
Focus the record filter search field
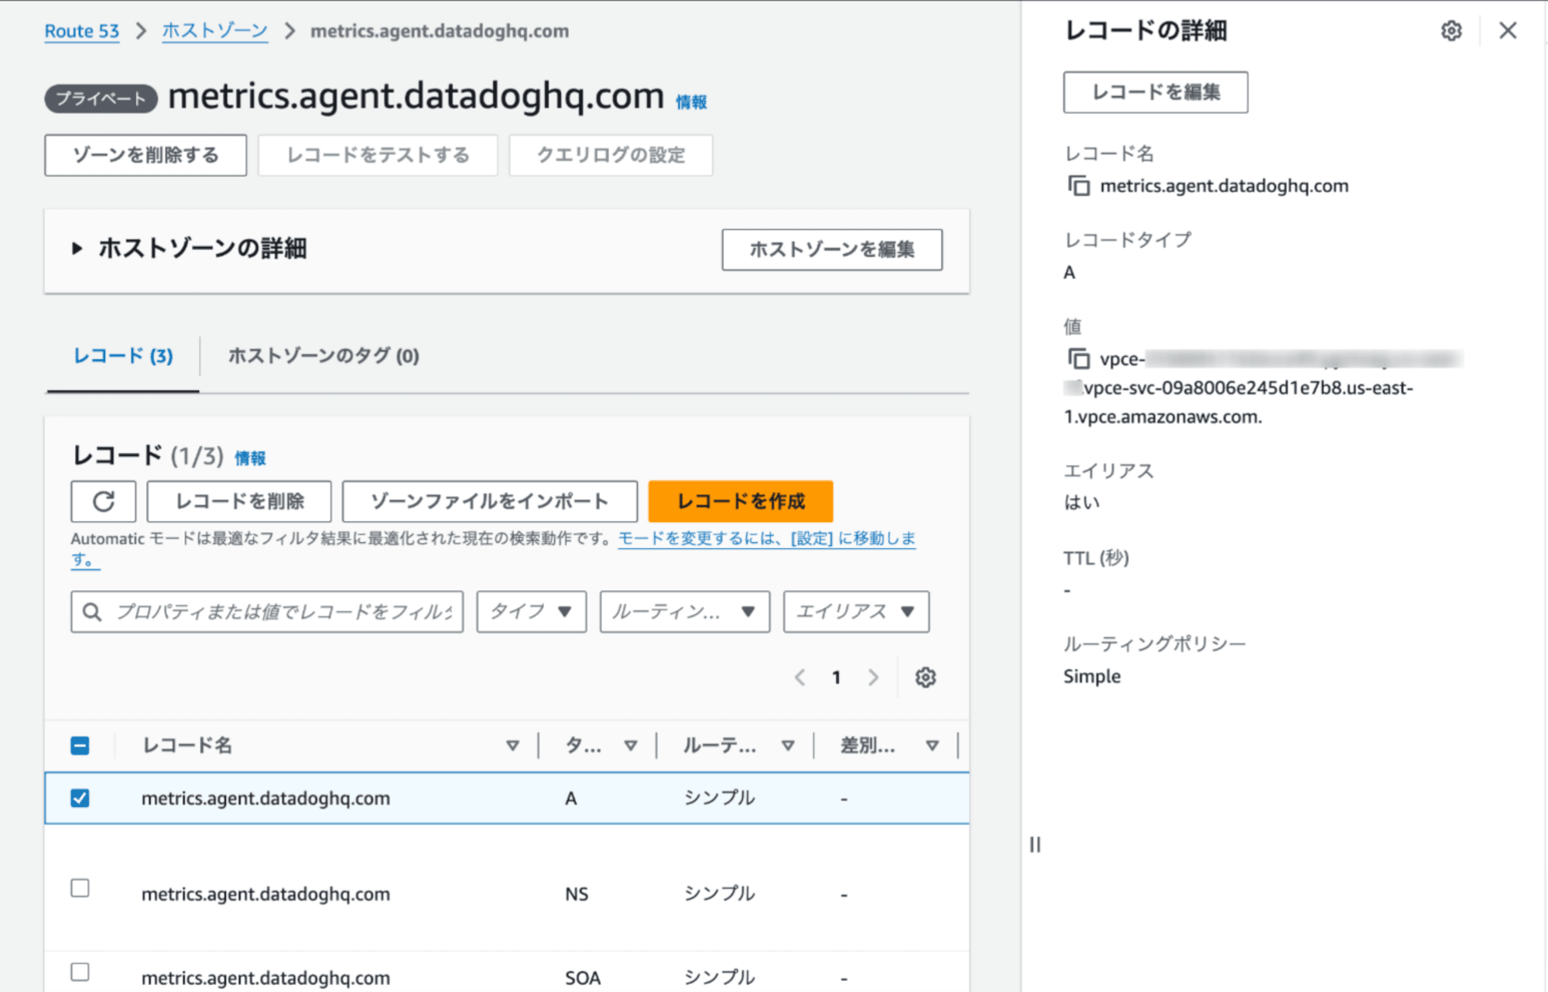click(267, 612)
